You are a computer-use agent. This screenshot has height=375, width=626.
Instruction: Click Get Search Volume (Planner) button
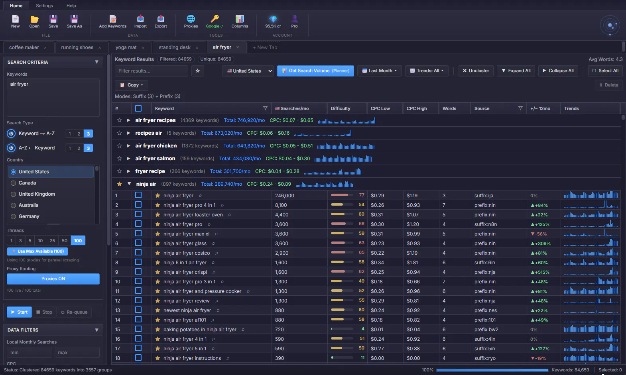[x=315, y=71]
